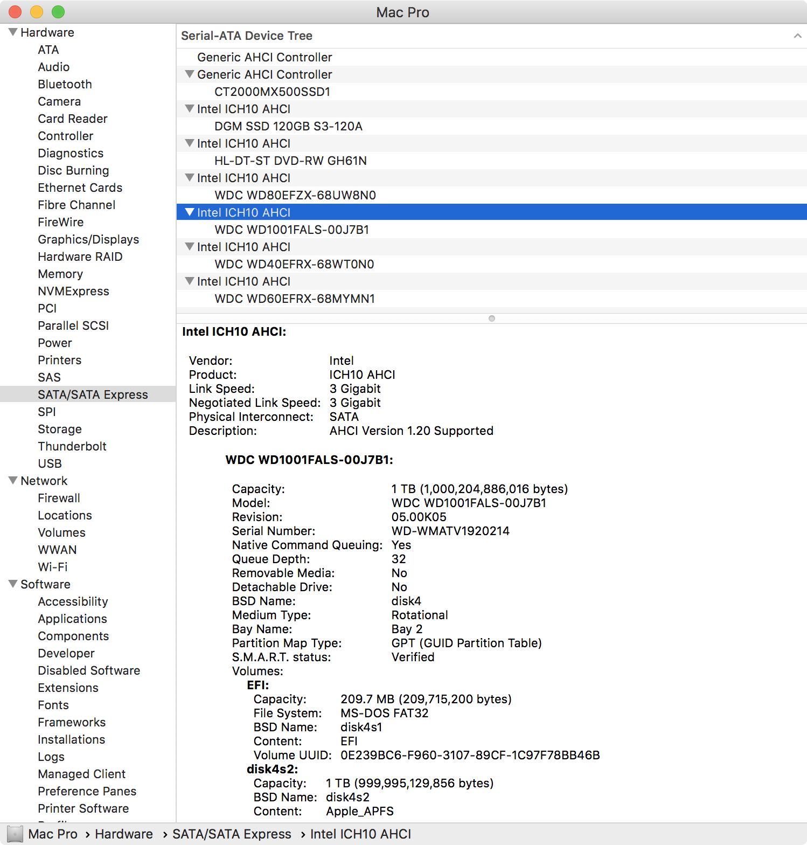Viewport: 807px width, 845px height.
Task: Collapse Intel ICH10 AHCI above WD60EFRX drive
Action: [x=190, y=281]
